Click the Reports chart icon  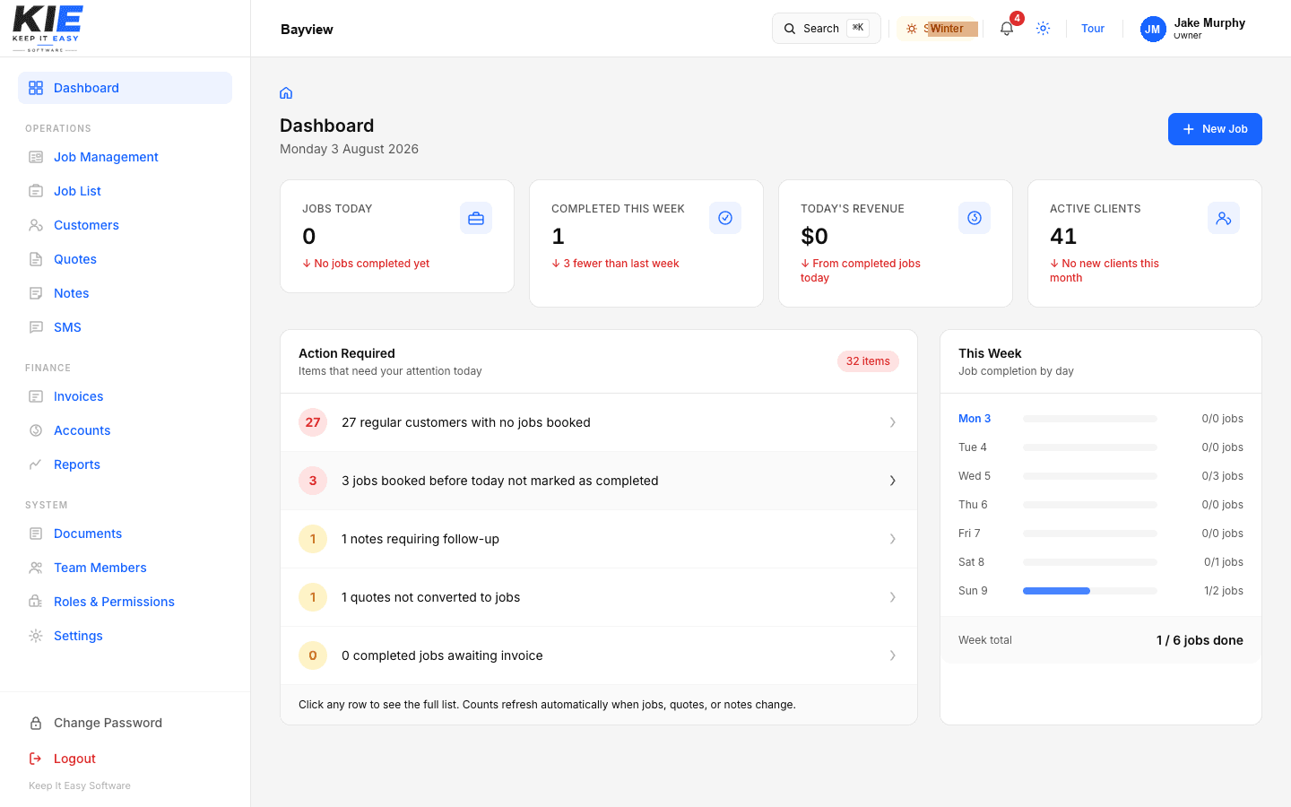point(36,464)
